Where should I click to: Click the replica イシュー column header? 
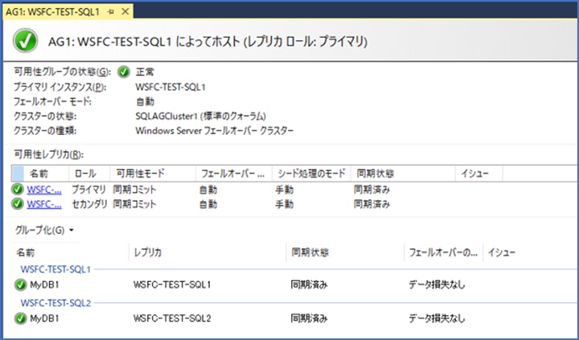(478, 174)
